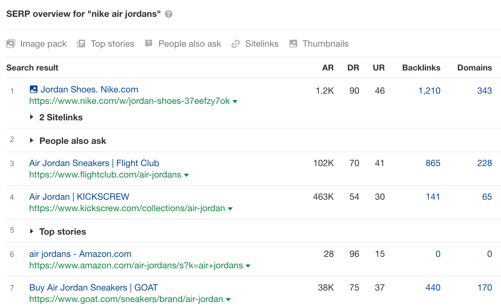Open dropdown arrow next to flightclub.com URL

pos(186,175)
